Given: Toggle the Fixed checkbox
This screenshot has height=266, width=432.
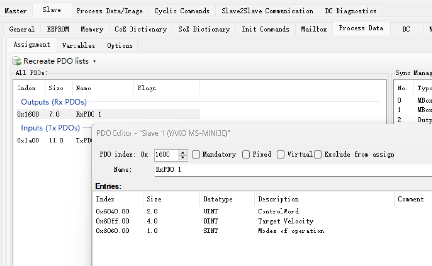Looking at the screenshot, I should (246, 154).
